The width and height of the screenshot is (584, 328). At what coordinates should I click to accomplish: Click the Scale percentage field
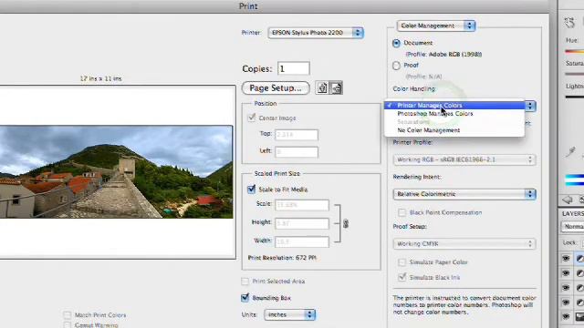(302, 205)
